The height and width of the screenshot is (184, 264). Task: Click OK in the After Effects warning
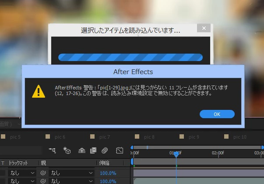pos(217,114)
